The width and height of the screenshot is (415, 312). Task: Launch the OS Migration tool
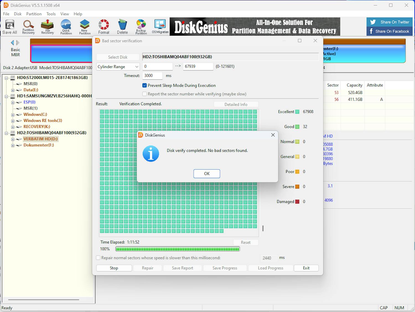tap(160, 27)
